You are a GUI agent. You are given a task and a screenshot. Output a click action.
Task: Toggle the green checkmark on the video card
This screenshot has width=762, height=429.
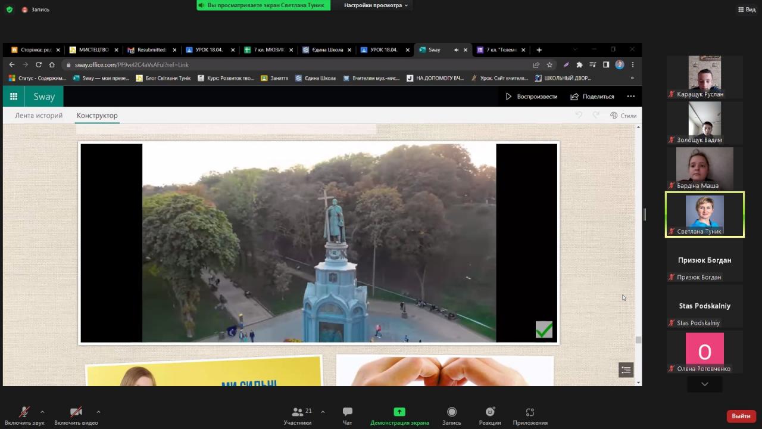click(544, 329)
